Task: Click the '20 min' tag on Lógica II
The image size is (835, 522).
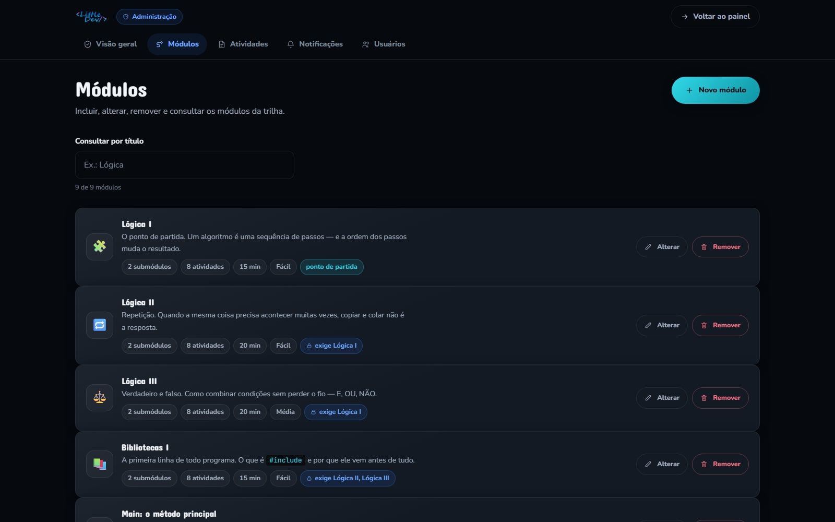Action: (250, 346)
